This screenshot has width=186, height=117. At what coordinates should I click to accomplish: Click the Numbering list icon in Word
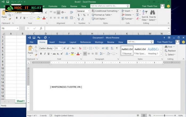(x=91, y=48)
